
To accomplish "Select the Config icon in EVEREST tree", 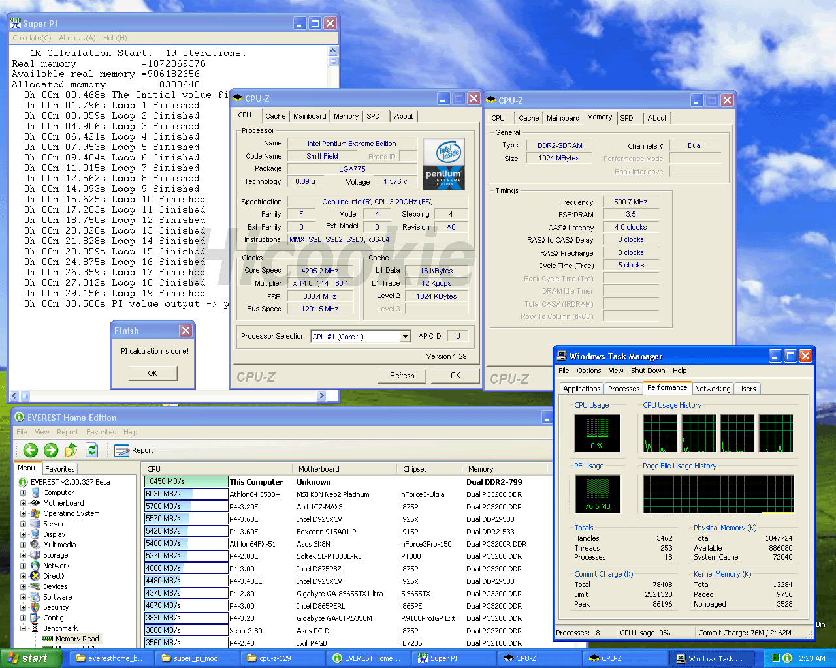I will (x=35, y=618).
